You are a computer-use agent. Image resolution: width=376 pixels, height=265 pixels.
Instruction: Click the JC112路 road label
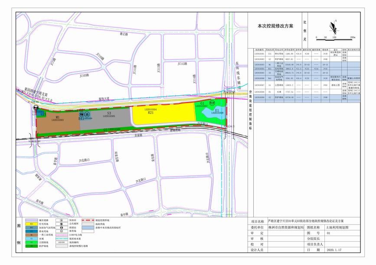click(x=184, y=64)
